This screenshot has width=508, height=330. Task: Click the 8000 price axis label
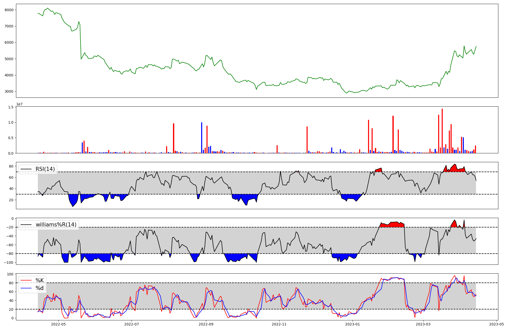(x=9, y=10)
